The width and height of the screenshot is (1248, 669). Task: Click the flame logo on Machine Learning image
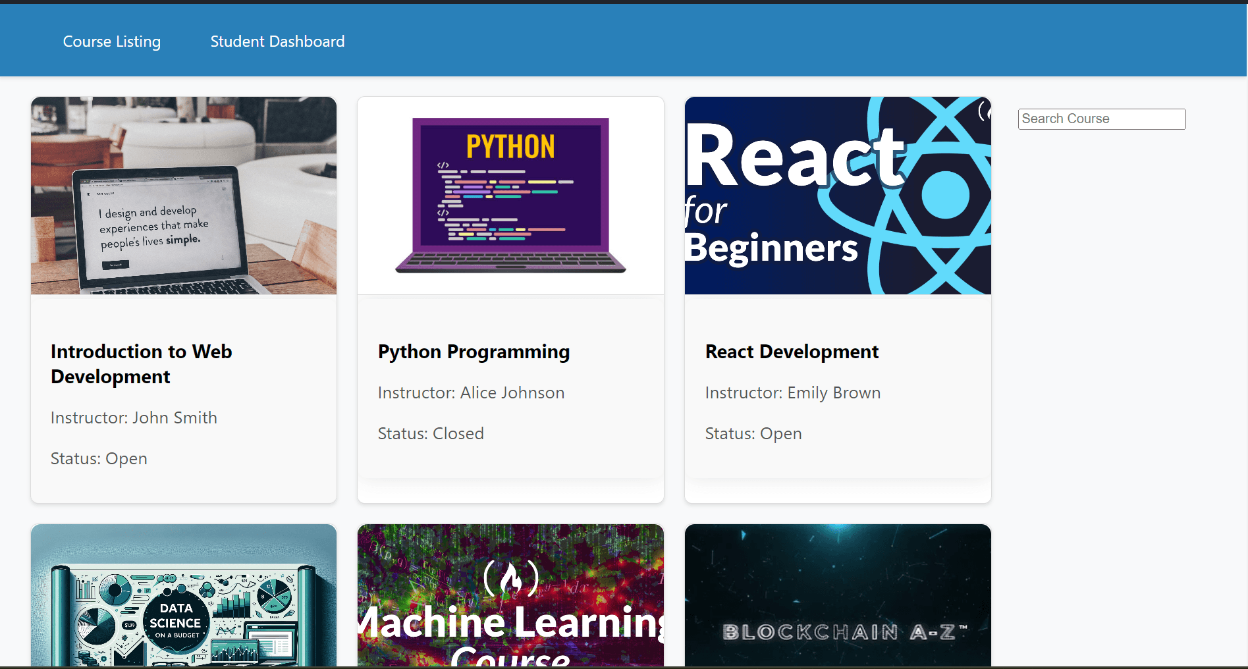511,579
